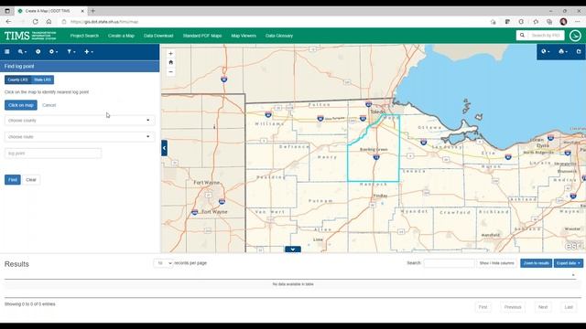Open the hamburger menu in the blue toolbar

[6, 52]
